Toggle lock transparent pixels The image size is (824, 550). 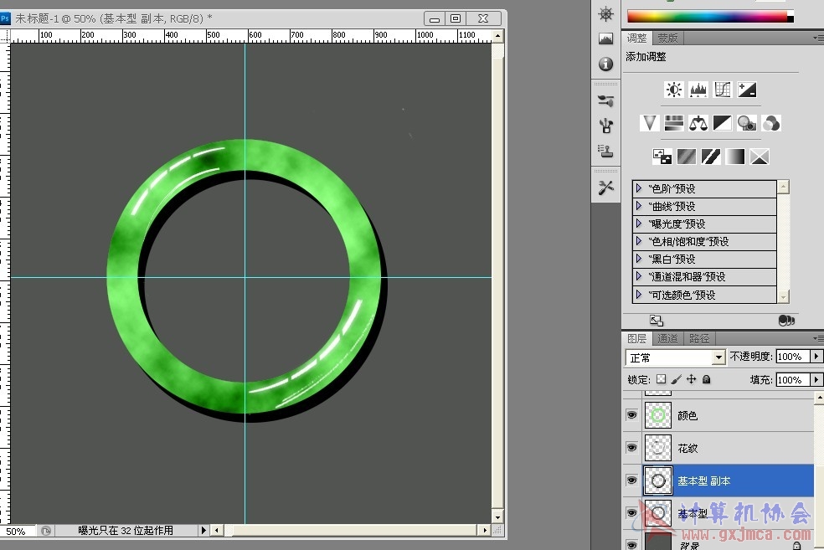(x=661, y=379)
